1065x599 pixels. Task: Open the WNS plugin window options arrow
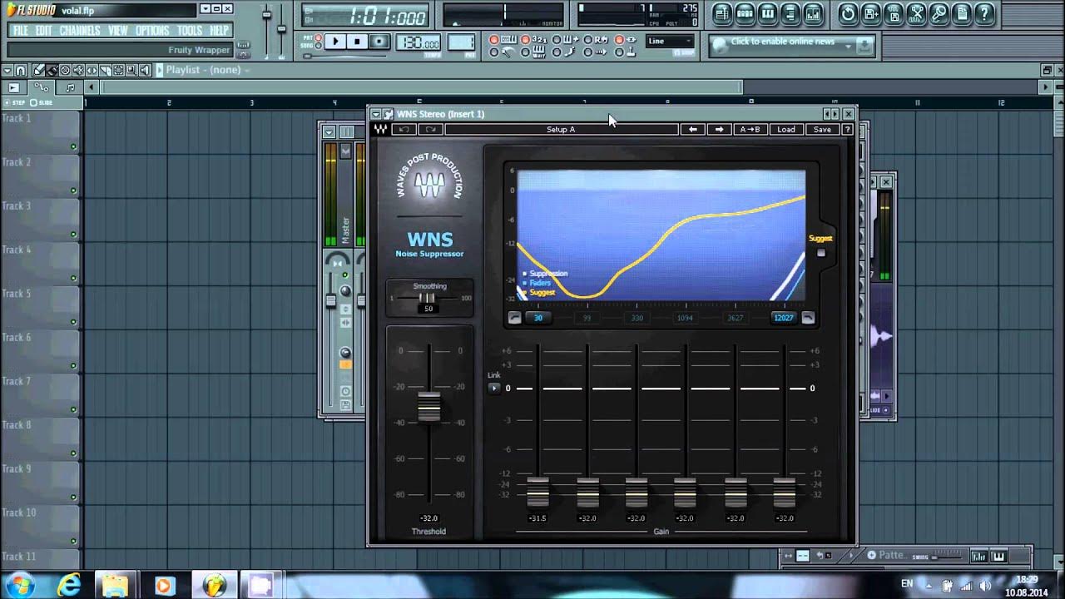click(375, 114)
